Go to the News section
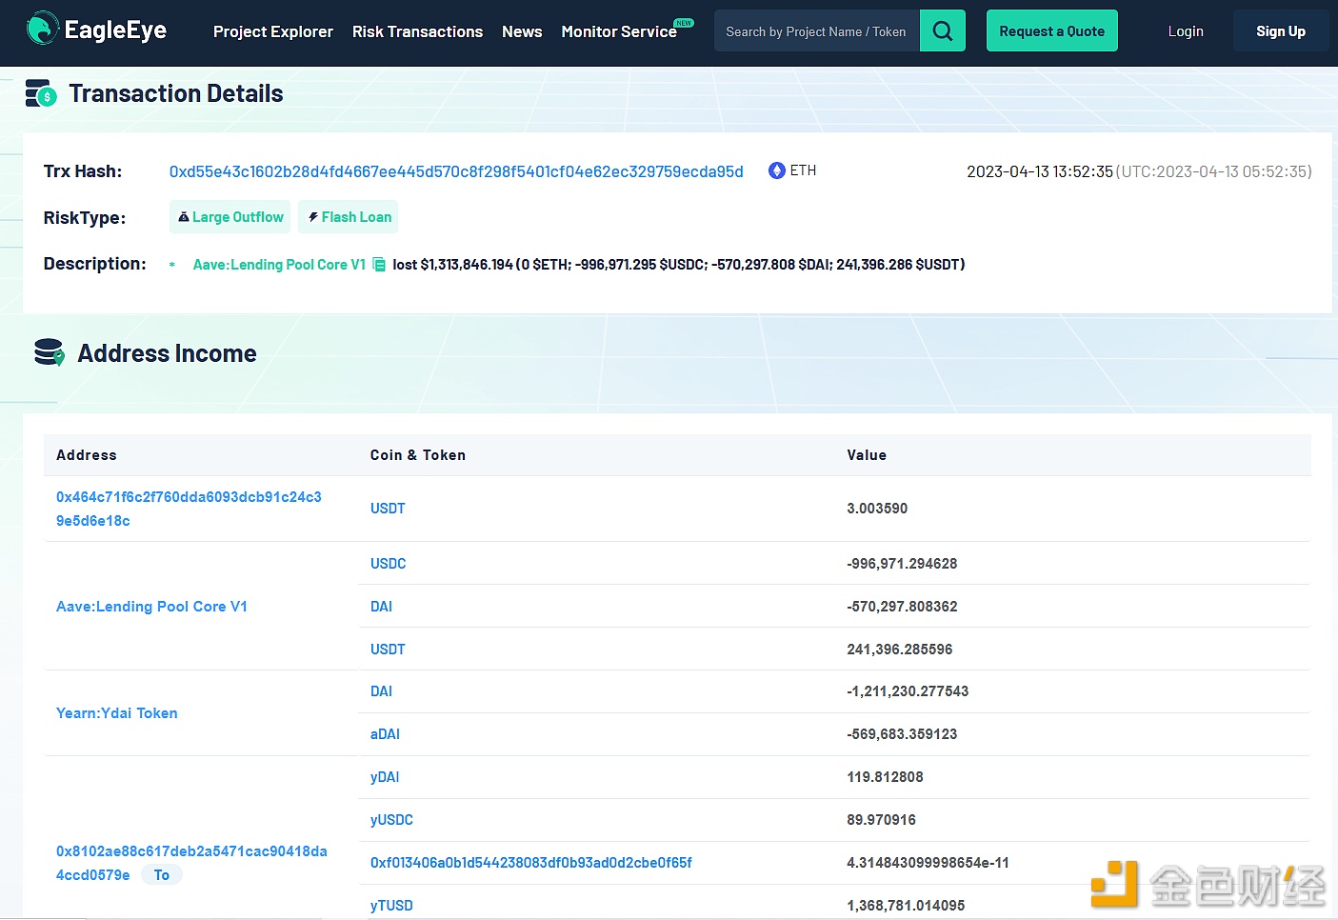Image resolution: width=1338 pixels, height=920 pixels. [522, 31]
